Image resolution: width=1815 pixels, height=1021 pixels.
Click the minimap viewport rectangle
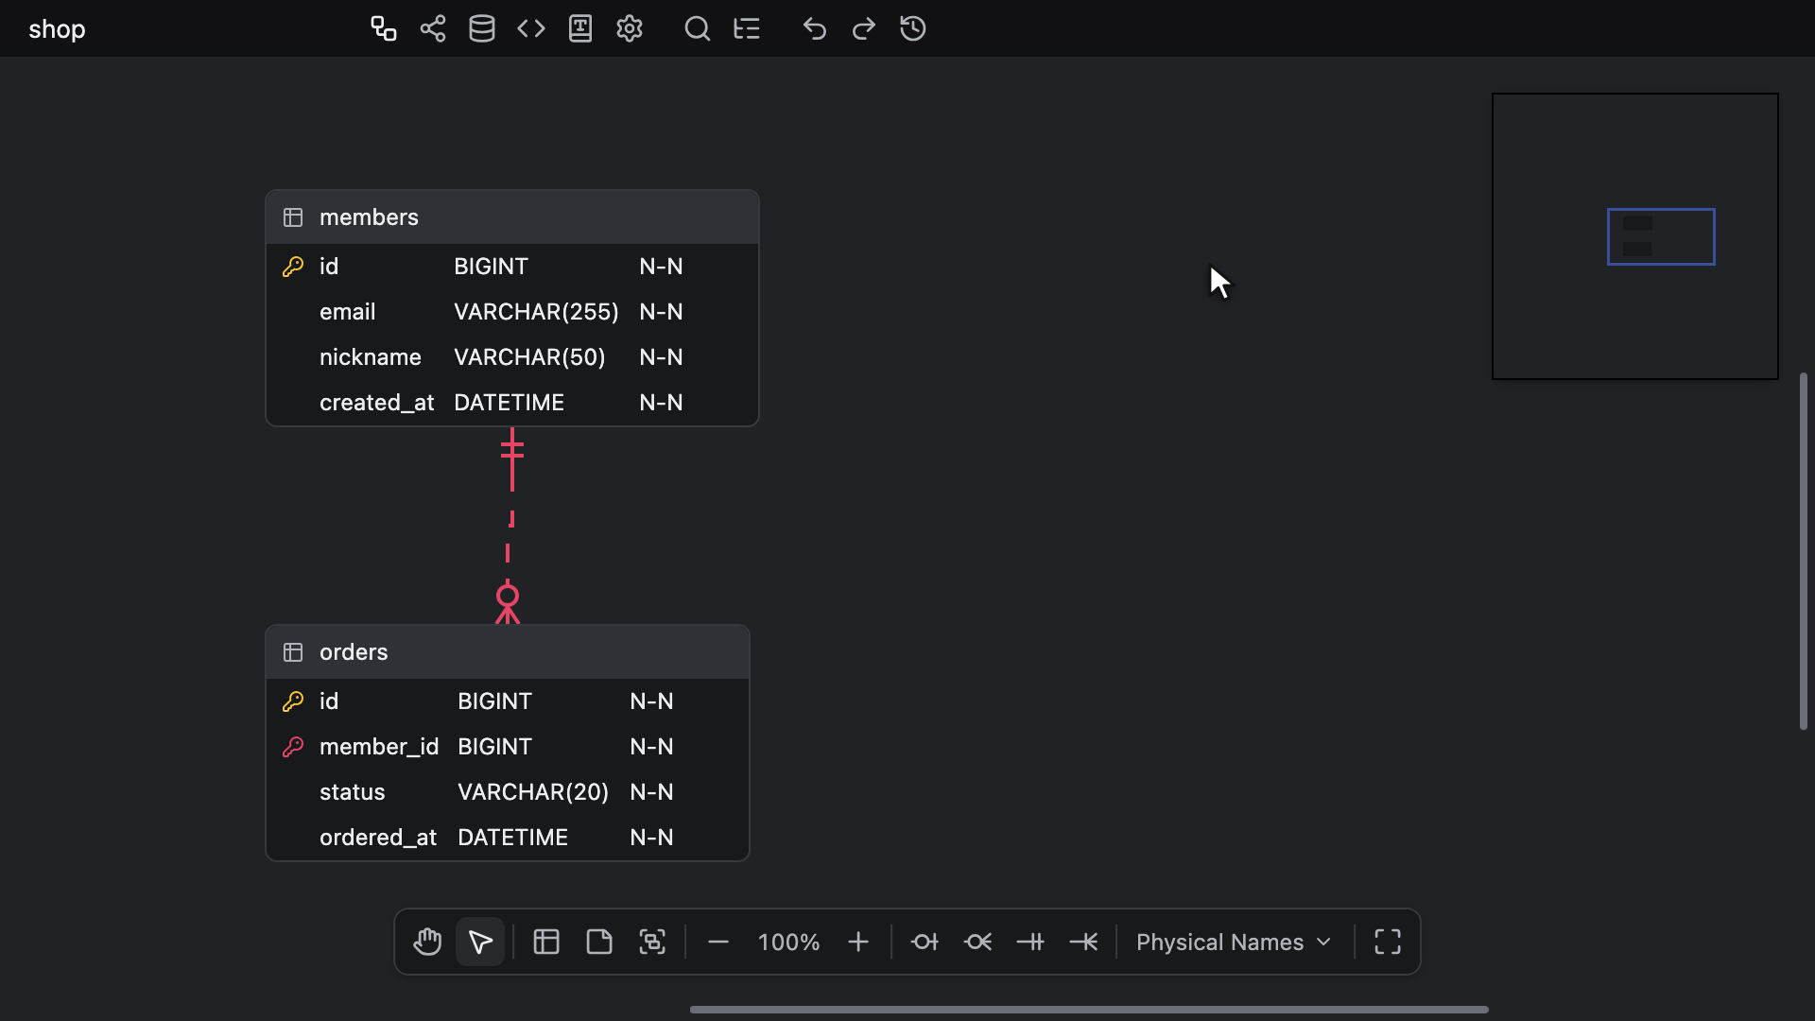pos(1661,236)
